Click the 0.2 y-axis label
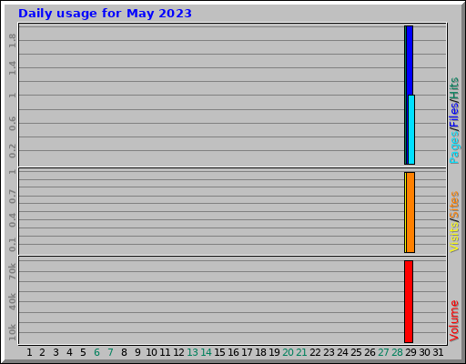The image size is (466, 364). click(12, 151)
